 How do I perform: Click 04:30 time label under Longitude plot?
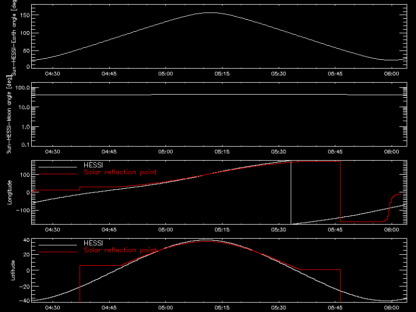(53, 230)
